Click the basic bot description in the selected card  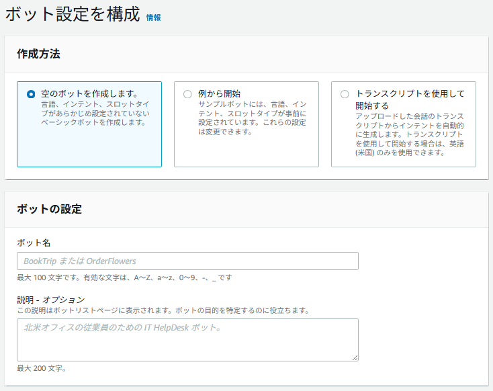(x=94, y=114)
